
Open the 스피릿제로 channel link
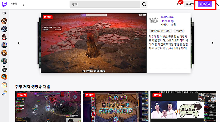click(167, 17)
